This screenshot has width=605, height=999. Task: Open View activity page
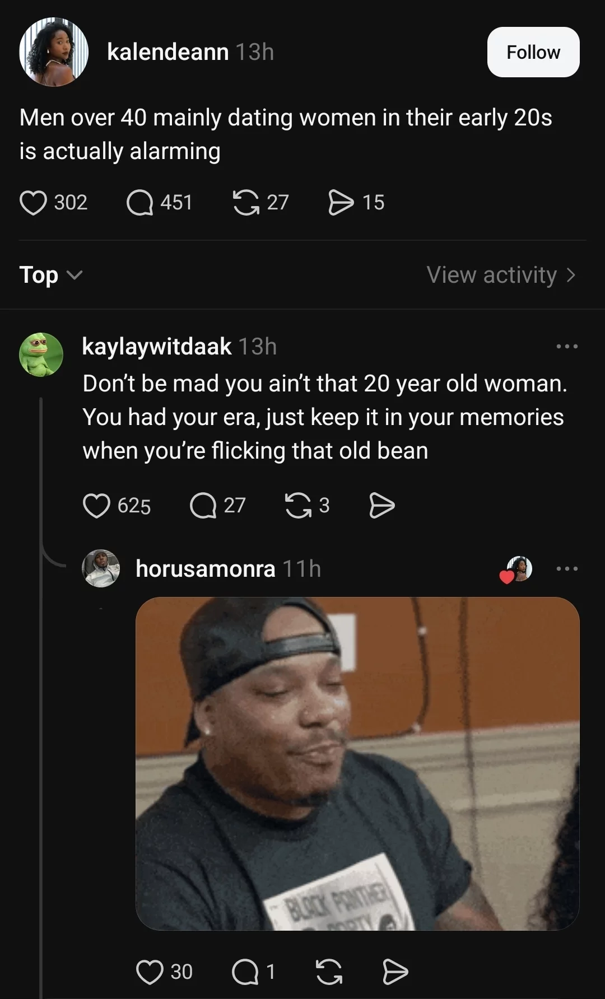coord(501,275)
